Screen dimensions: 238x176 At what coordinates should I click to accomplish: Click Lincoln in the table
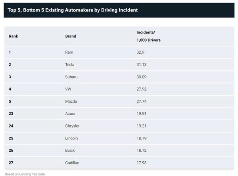pyautogui.click(x=71, y=138)
